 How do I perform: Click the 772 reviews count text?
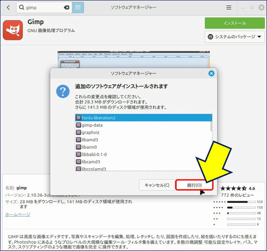[237, 195]
